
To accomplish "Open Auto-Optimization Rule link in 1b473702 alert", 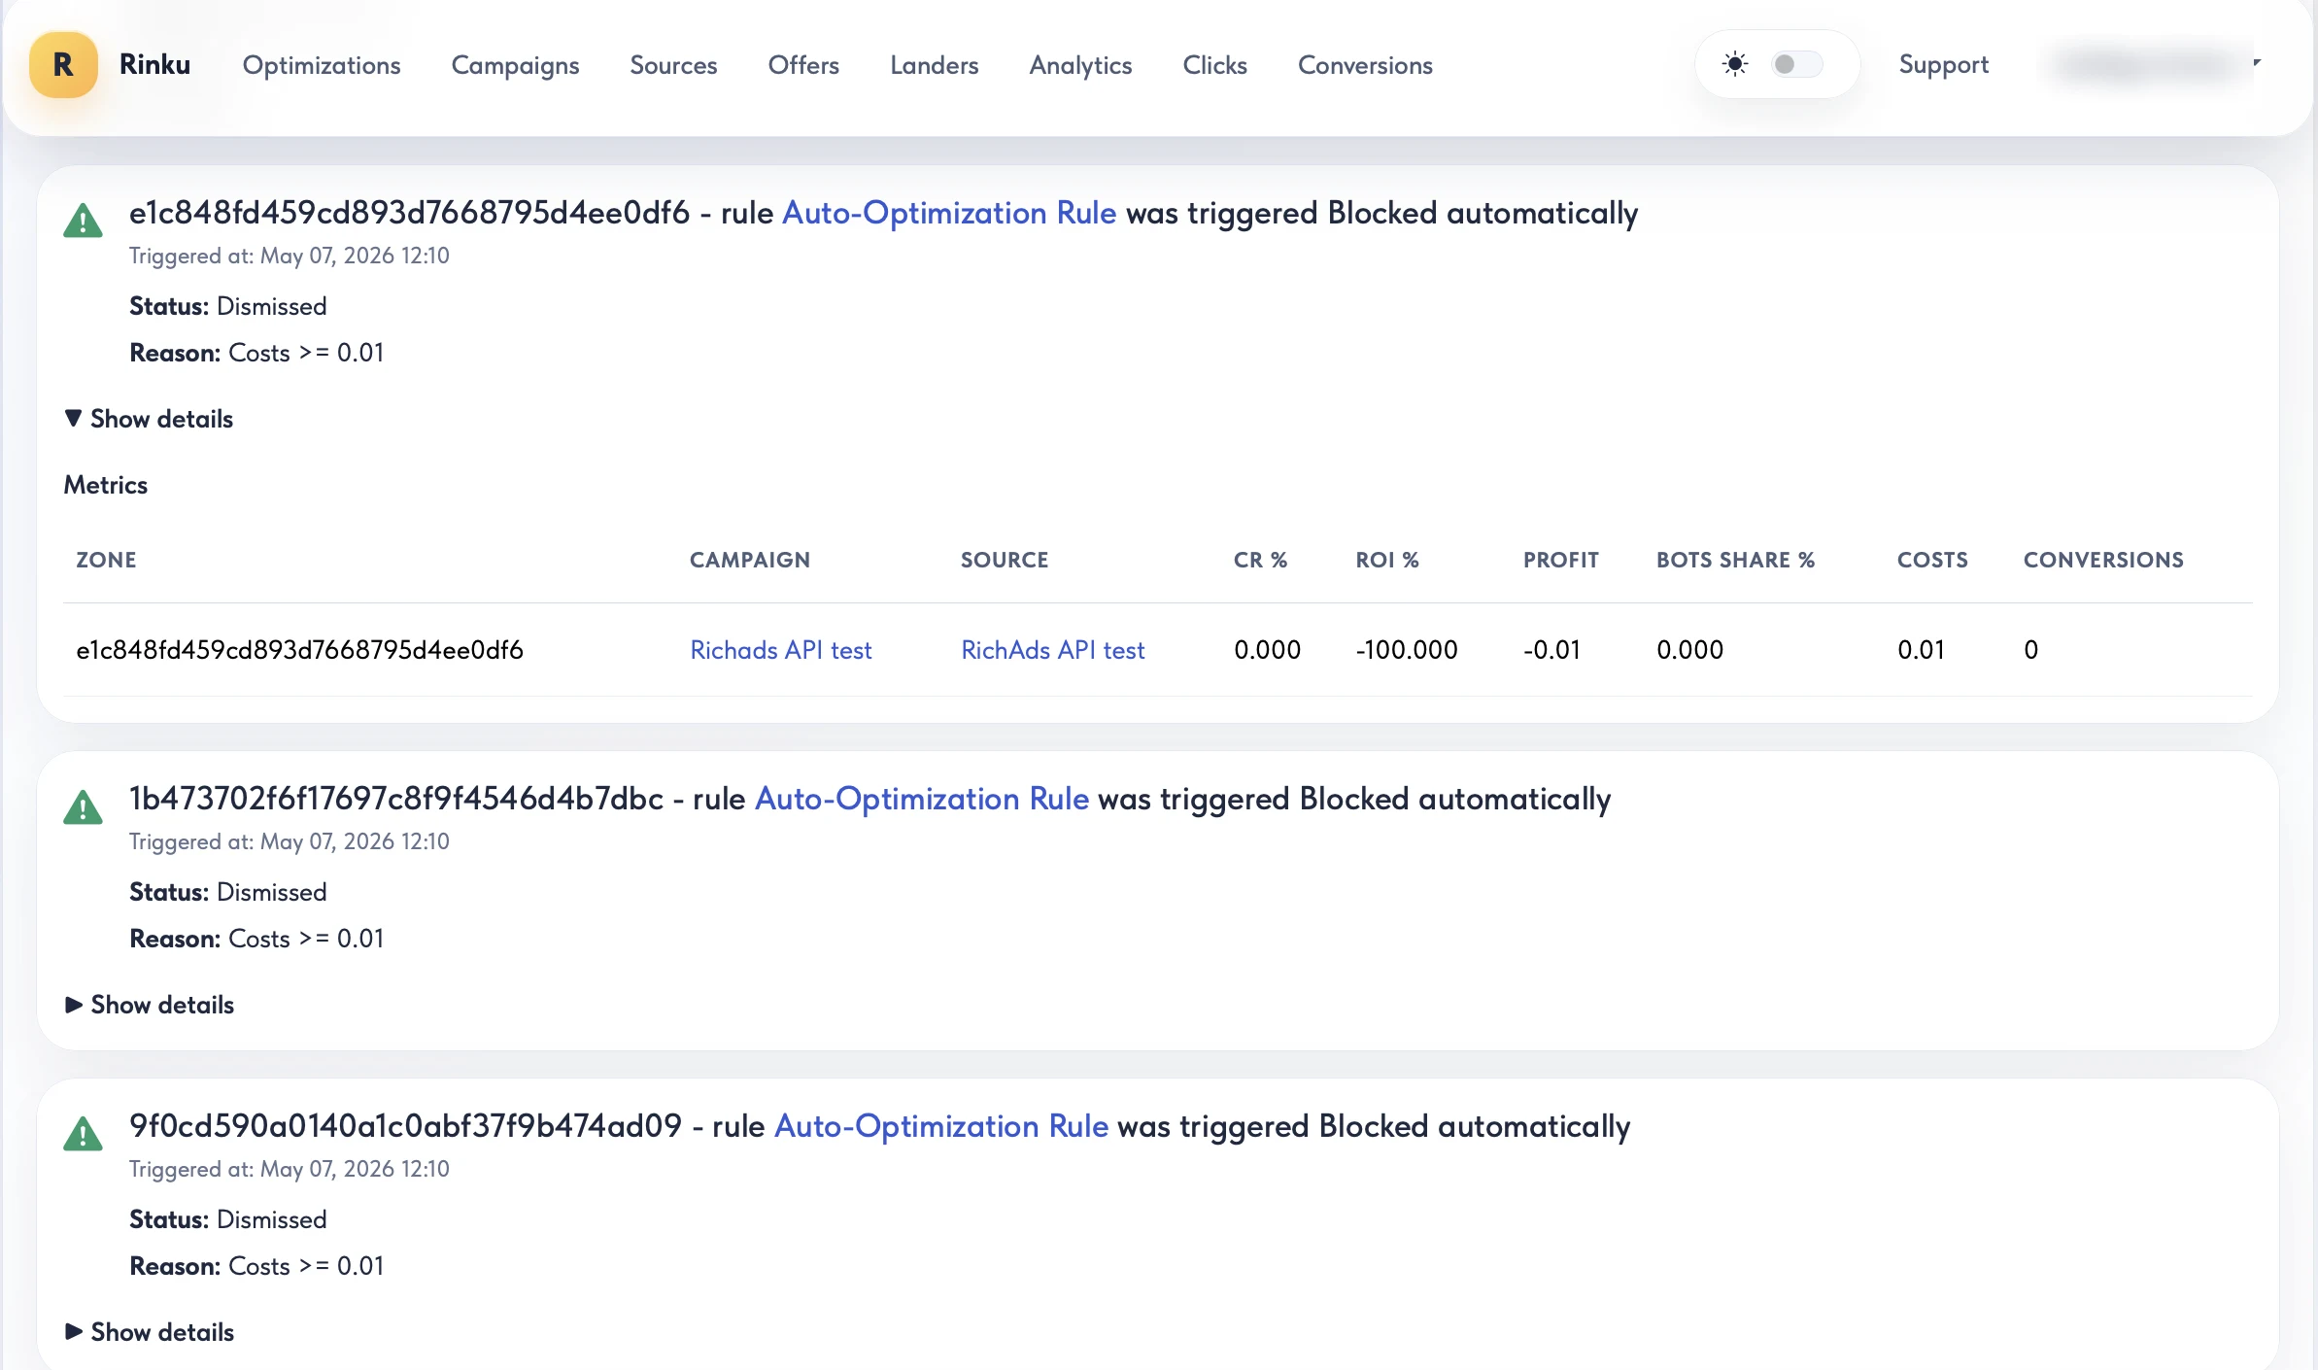I will [922, 799].
